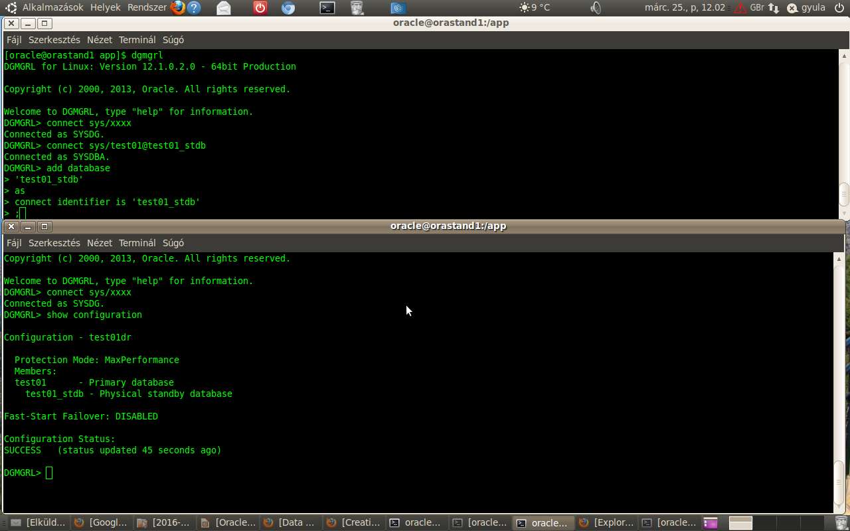Switch to the [2016-... taskbar window
Screen dimensions: 850x531
click(164, 523)
